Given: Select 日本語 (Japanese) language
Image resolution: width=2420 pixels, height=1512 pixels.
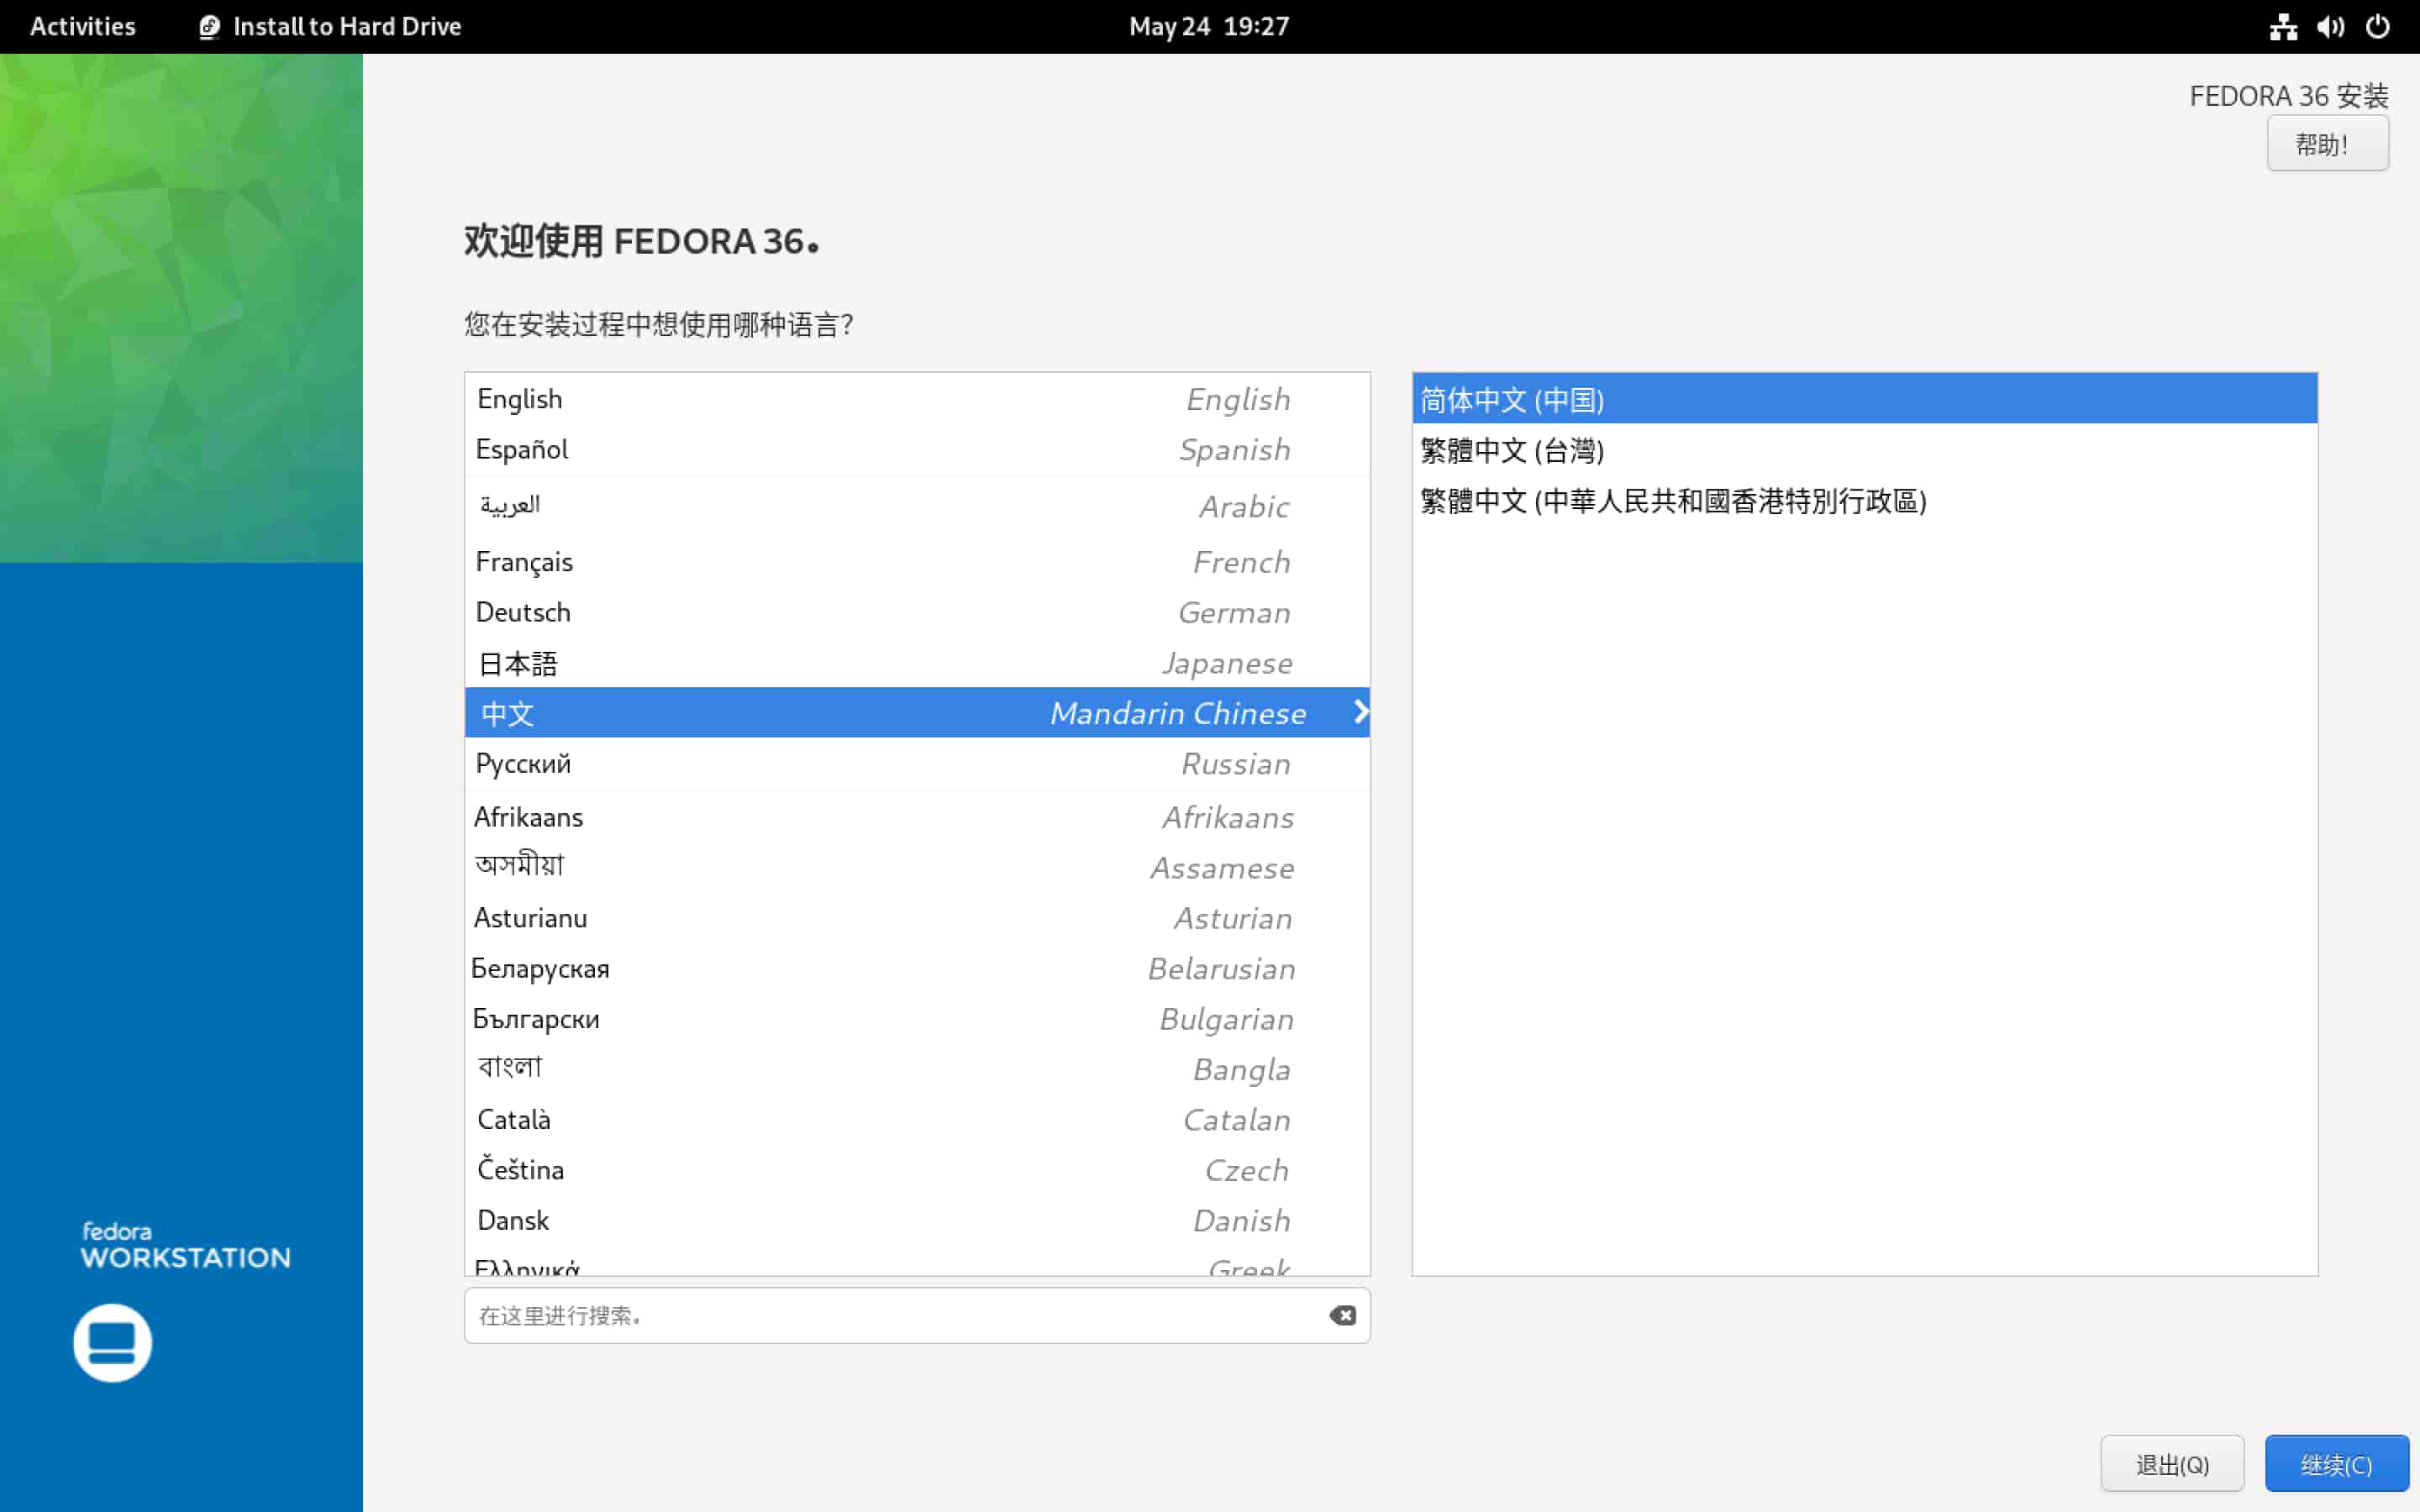Looking at the screenshot, I should pyautogui.click(x=917, y=663).
